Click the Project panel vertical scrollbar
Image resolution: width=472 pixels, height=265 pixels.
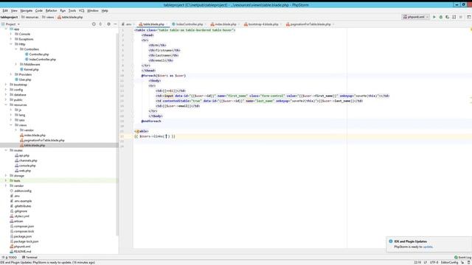click(117, 135)
